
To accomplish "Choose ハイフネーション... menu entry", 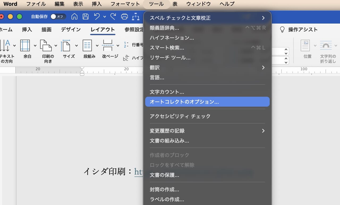I will [x=207, y=38].
